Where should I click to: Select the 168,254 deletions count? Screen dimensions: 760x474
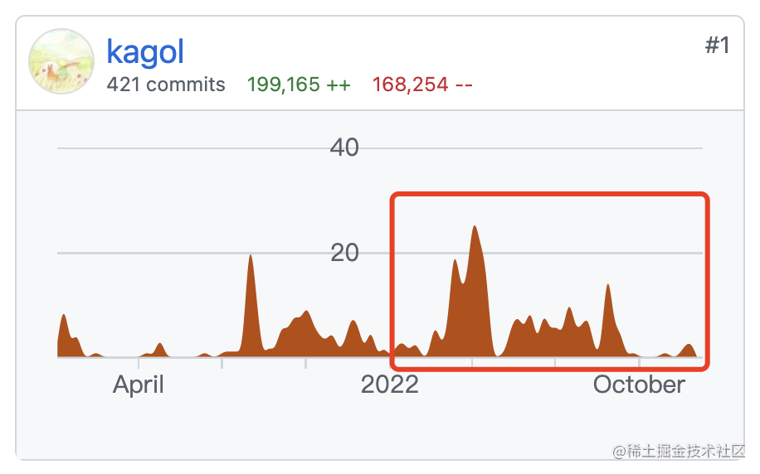(422, 85)
